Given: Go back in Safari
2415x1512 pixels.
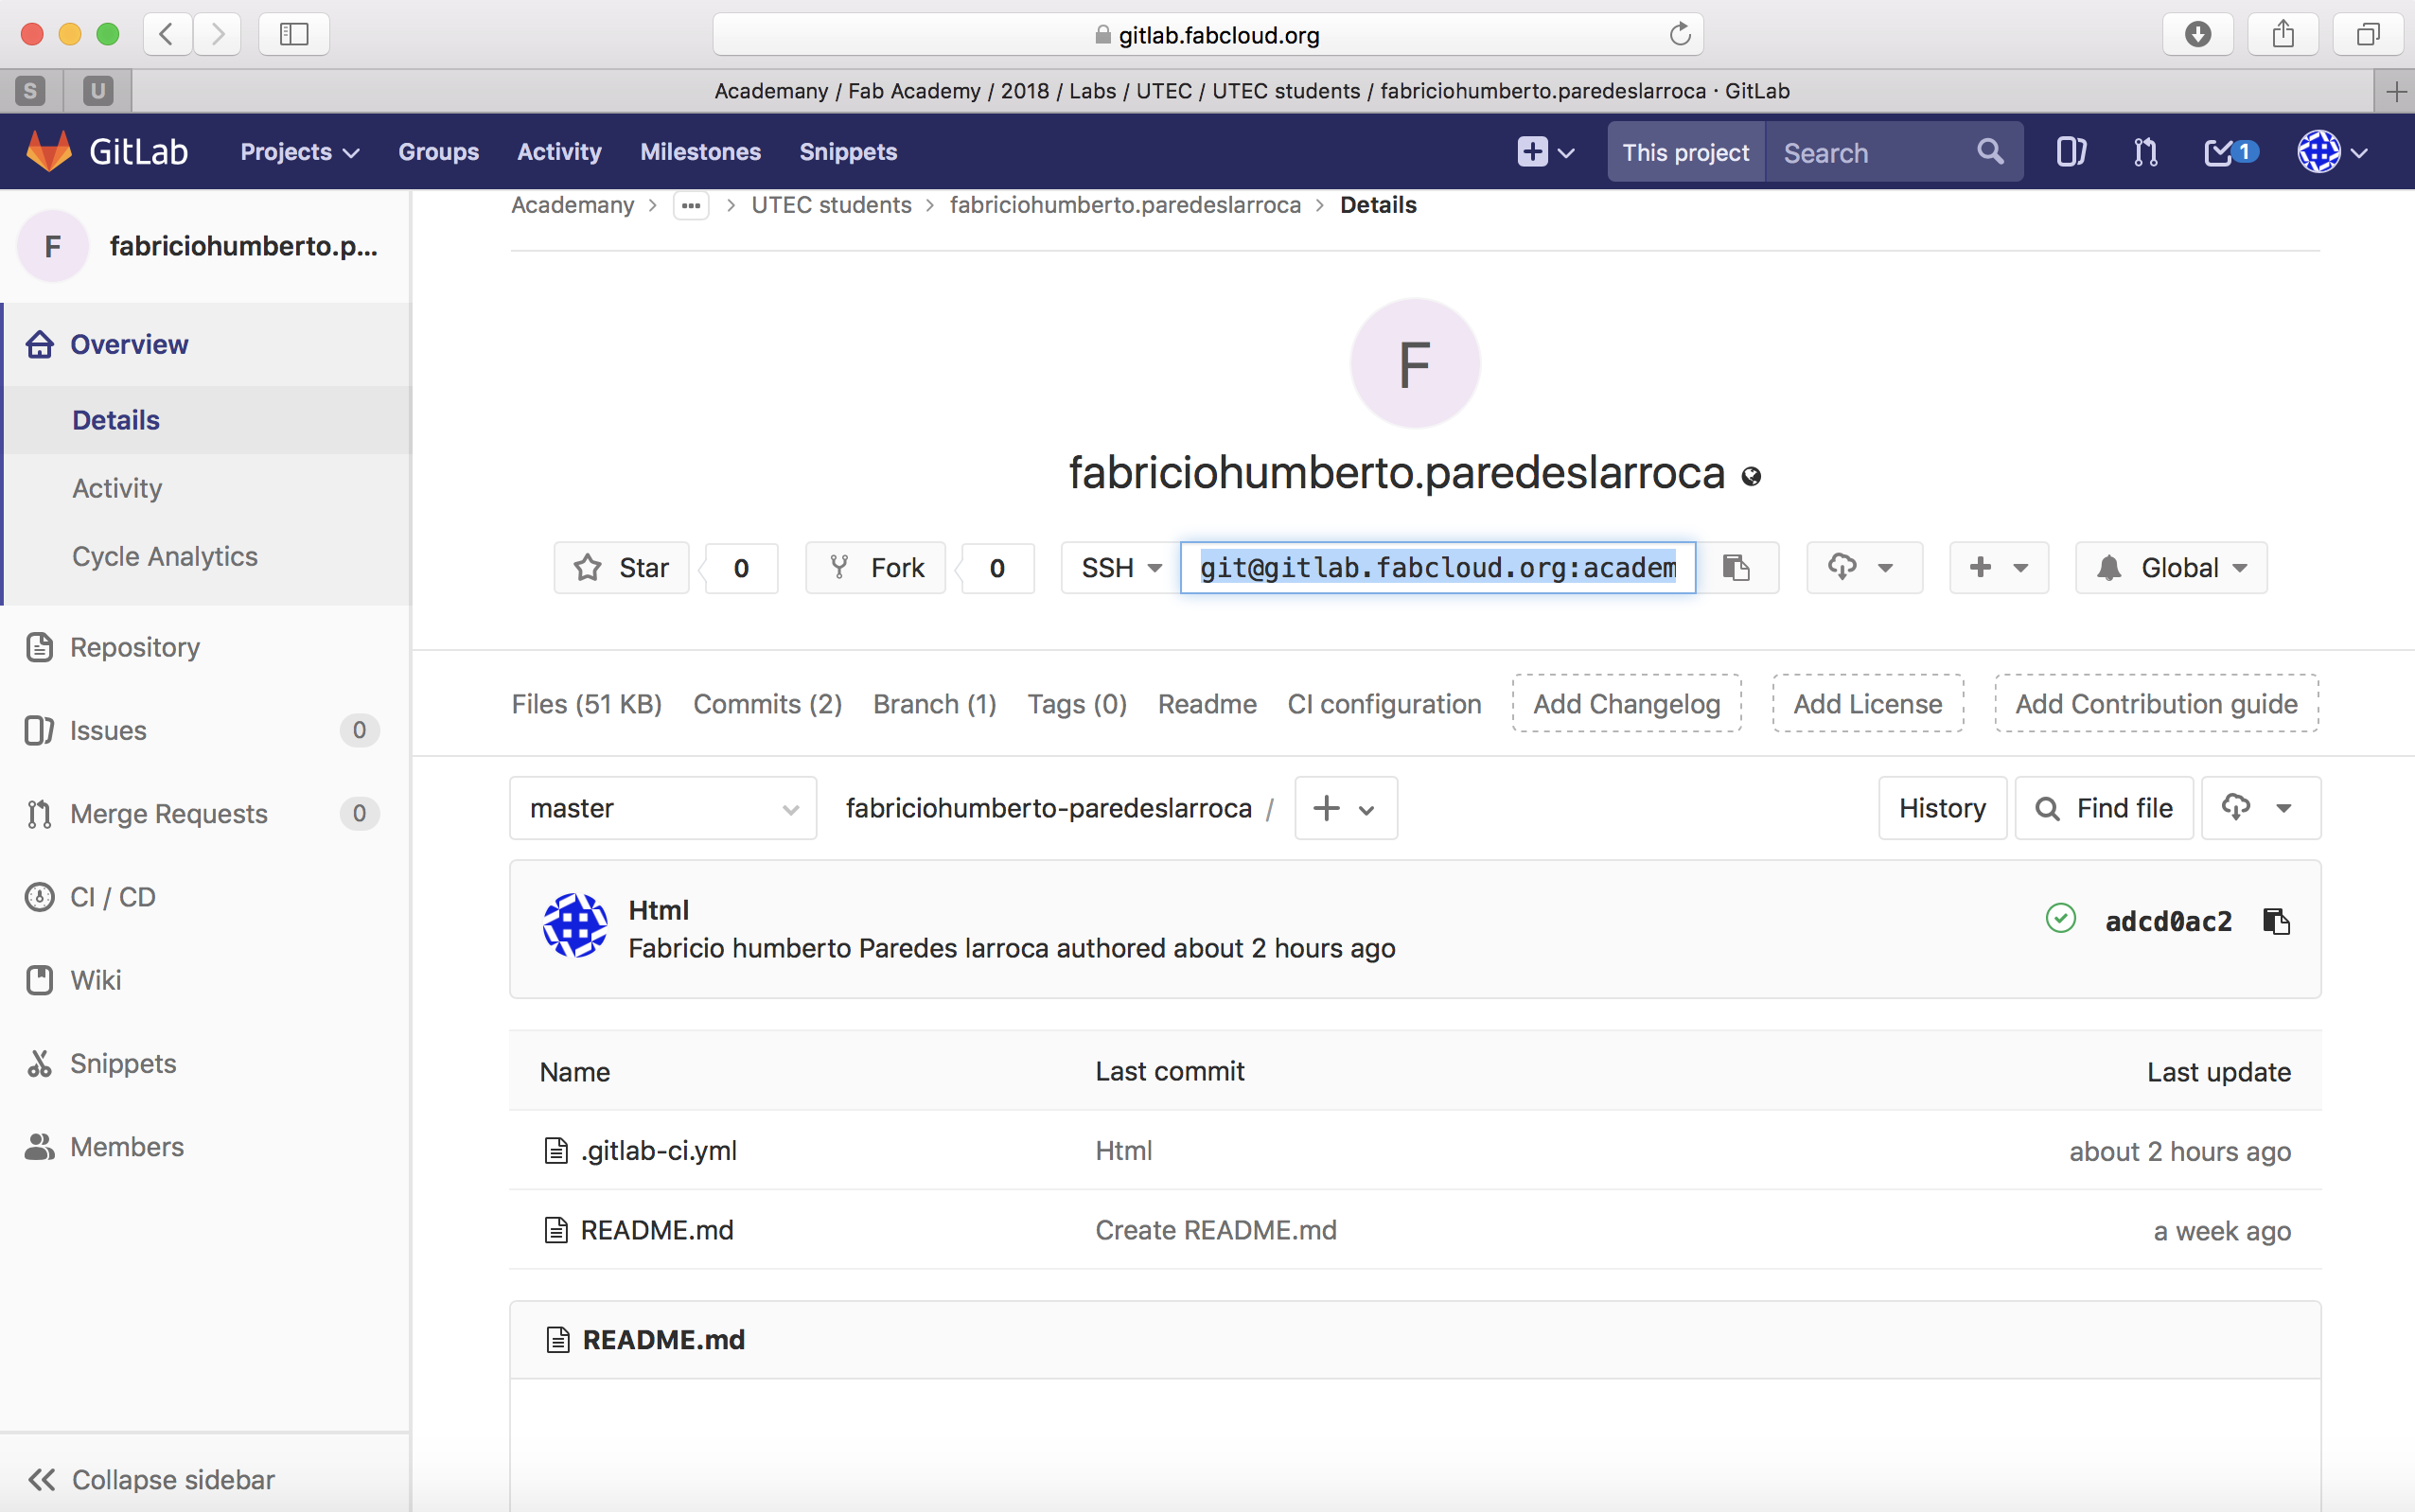Looking at the screenshot, I should pos(167,34).
